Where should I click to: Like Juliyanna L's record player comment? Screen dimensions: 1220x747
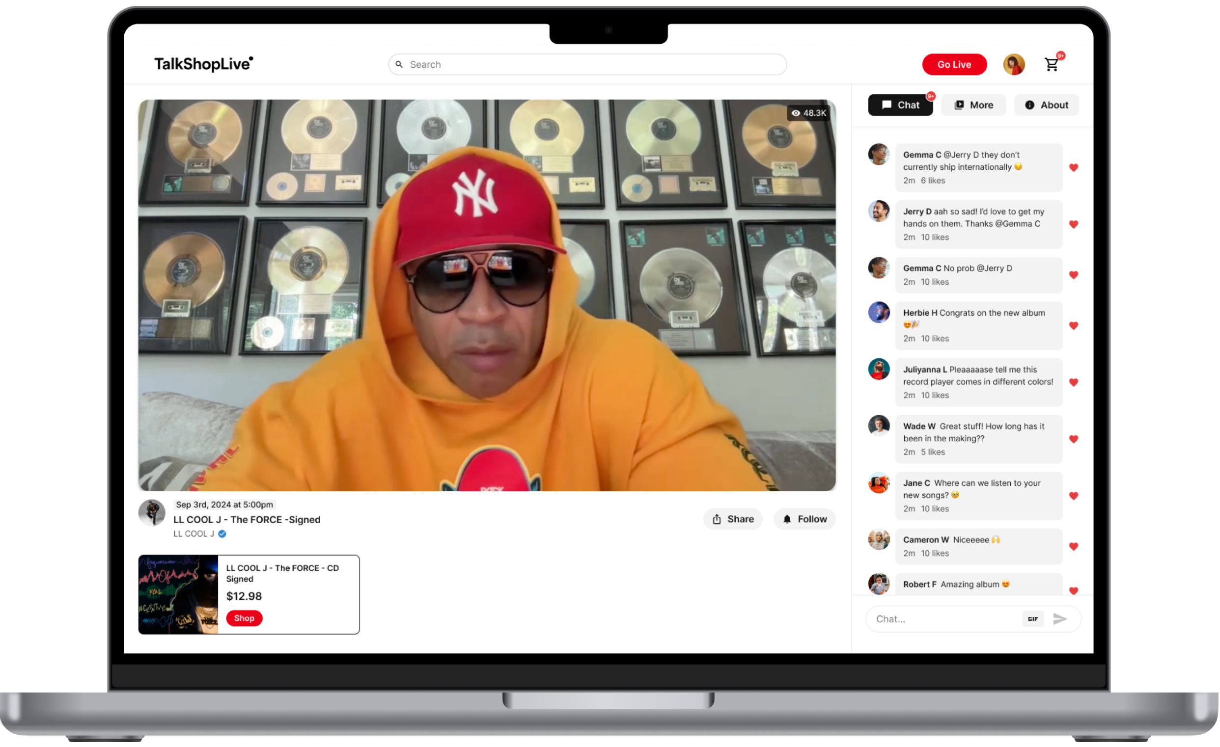(1074, 382)
